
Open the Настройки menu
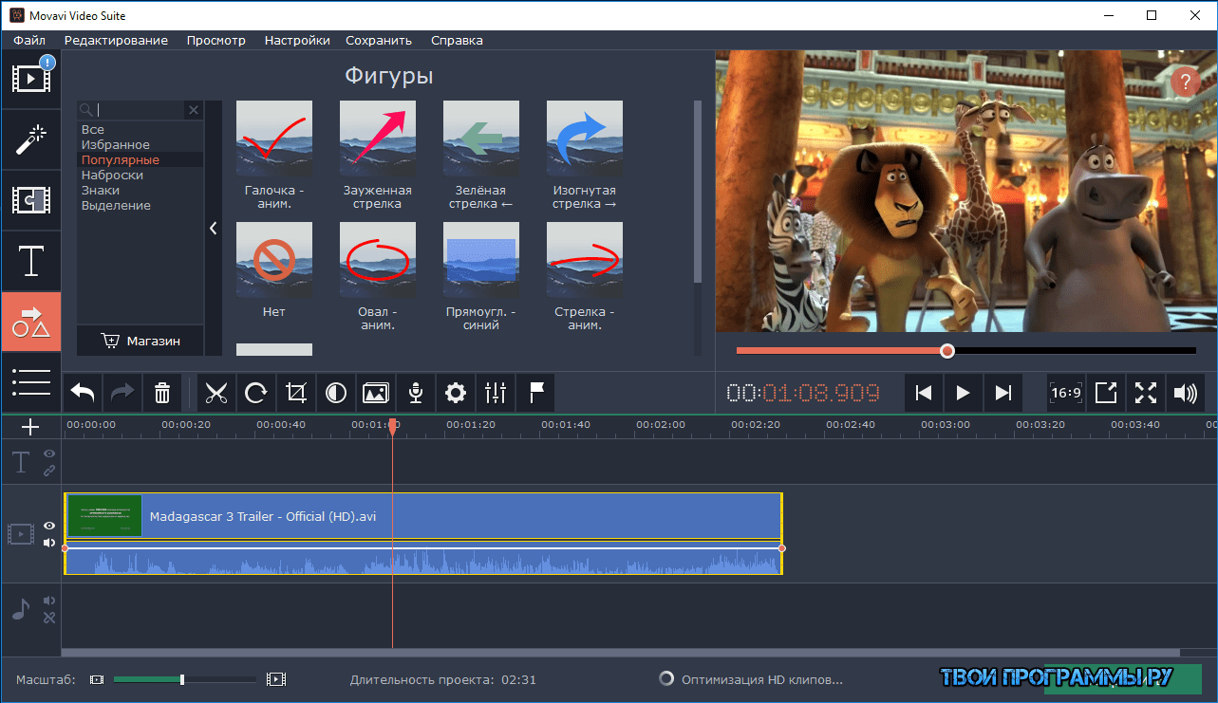[x=297, y=41]
